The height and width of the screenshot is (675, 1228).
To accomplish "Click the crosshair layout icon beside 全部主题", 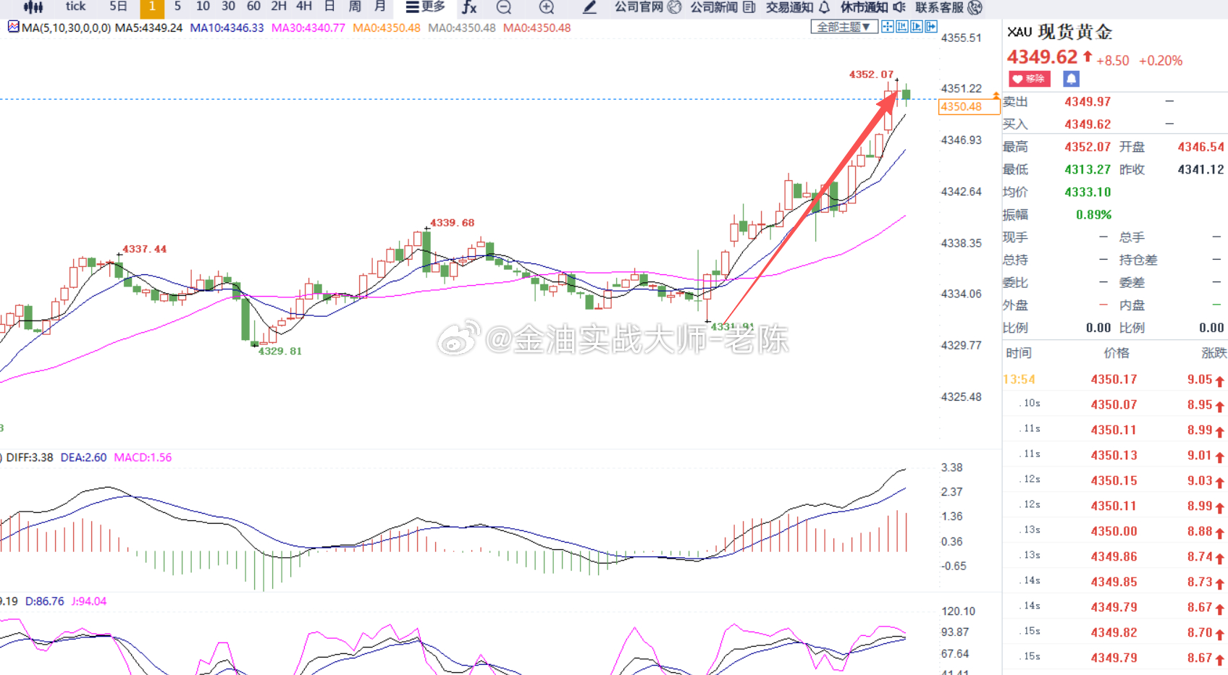I will (x=887, y=27).
